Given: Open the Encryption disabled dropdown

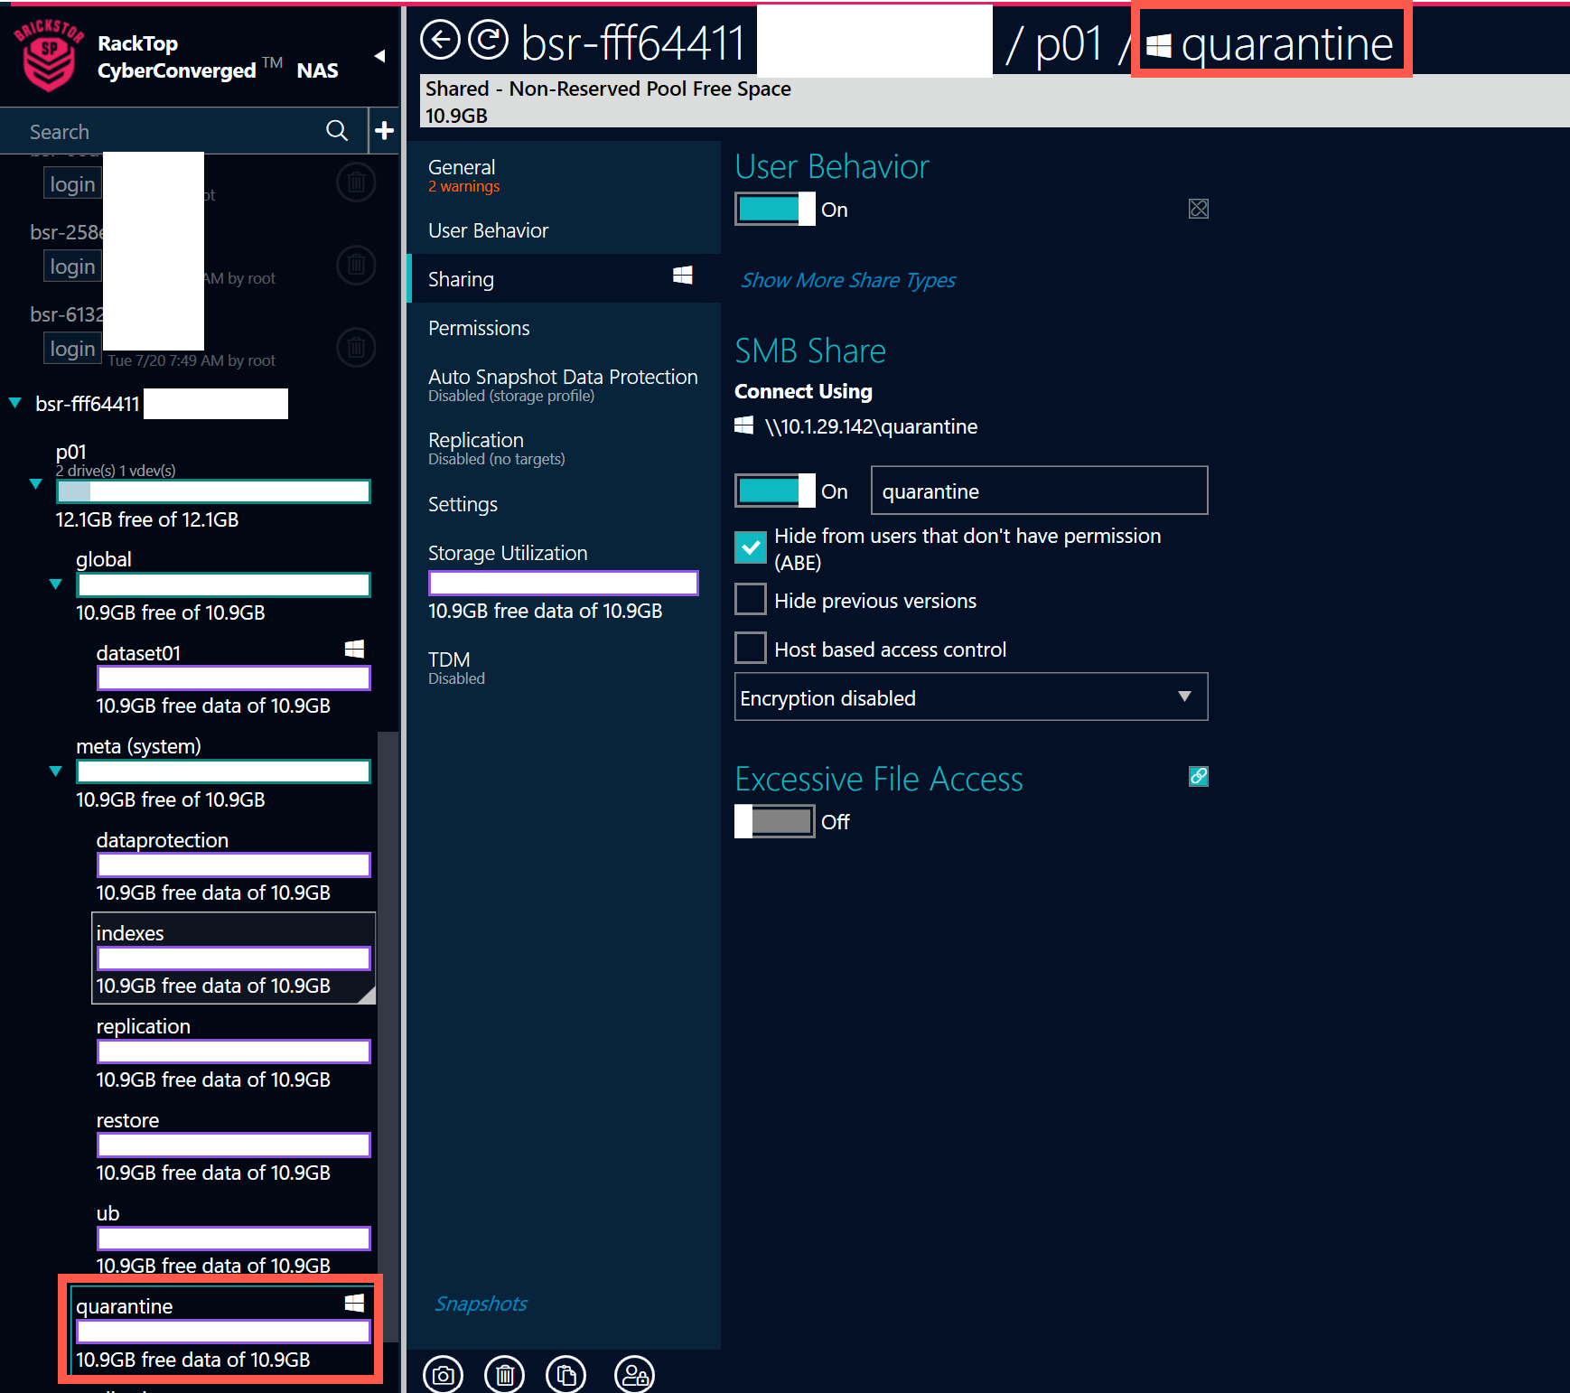Looking at the screenshot, I should (x=970, y=697).
